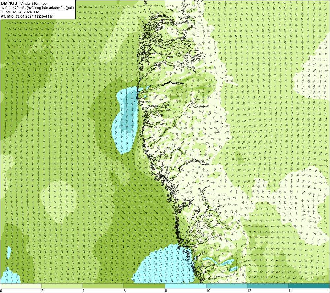Viewport: 330px width, 293px height.
Task: Click the "DMI/IGB" title text
Action: pos(9,3)
